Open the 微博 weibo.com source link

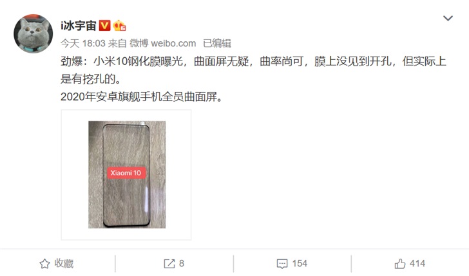pos(163,44)
